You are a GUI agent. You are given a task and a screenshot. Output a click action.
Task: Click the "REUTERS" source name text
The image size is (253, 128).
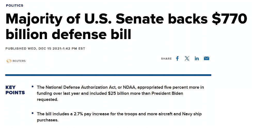(x=19, y=61)
